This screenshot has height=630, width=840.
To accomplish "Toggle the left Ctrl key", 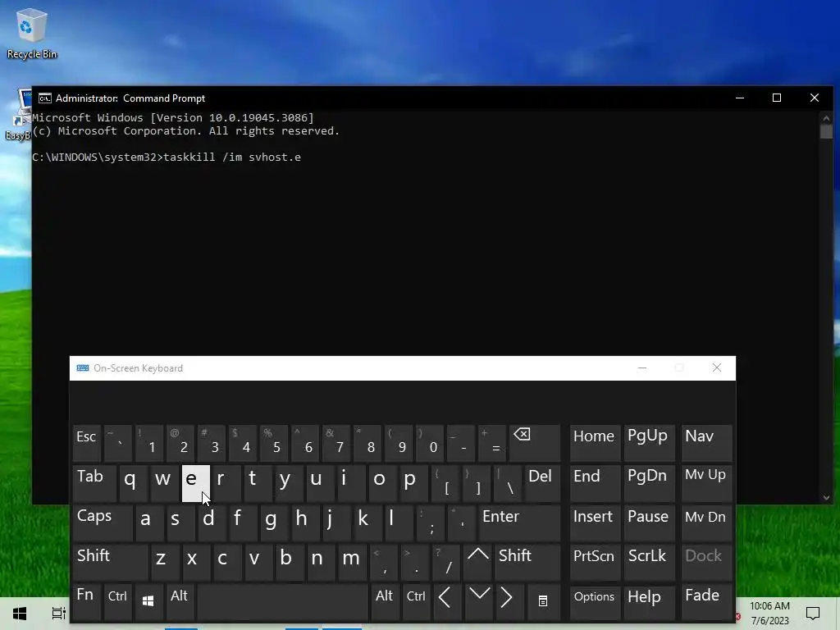I will coord(117,601).
